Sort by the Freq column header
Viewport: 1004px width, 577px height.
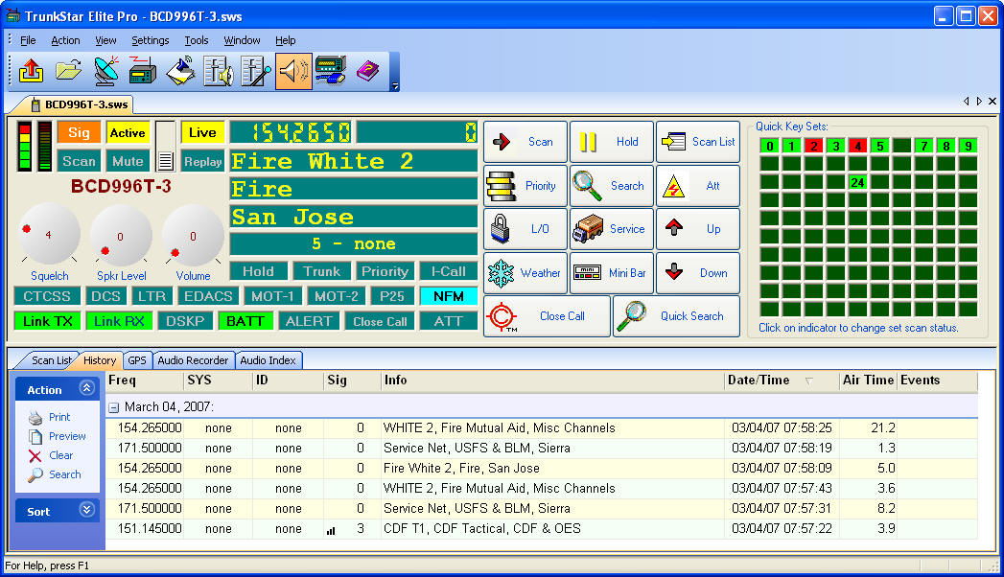pos(145,380)
